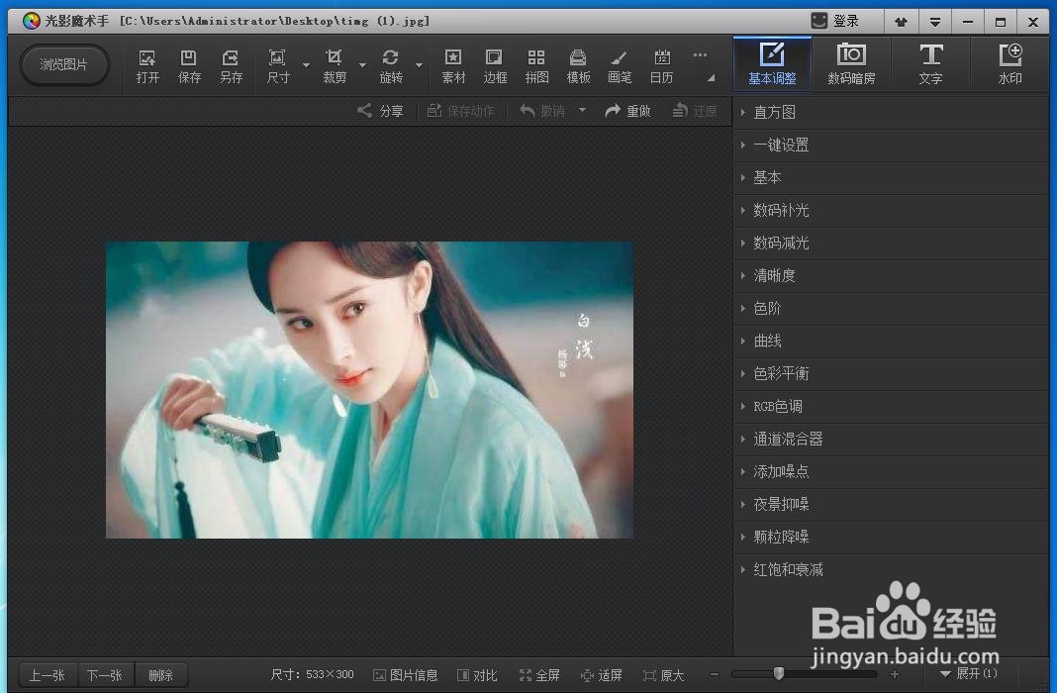
Task: Rotate the image with 旋转
Action: pos(391,66)
